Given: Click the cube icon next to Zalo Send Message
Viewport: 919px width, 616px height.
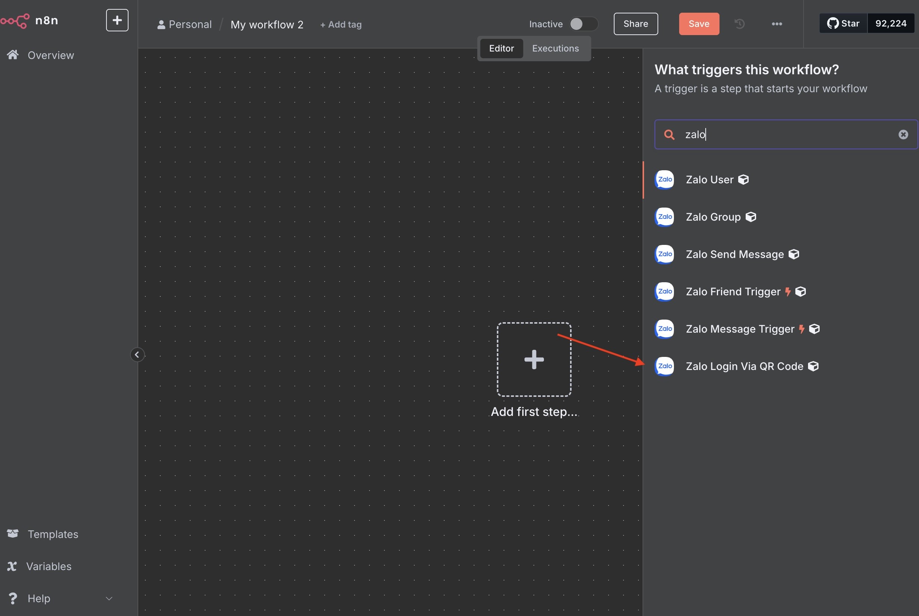Looking at the screenshot, I should point(793,254).
